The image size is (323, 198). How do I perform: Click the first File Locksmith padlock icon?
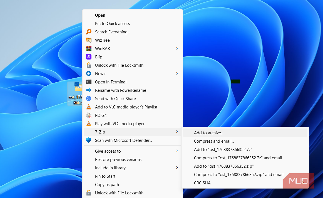point(89,65)
